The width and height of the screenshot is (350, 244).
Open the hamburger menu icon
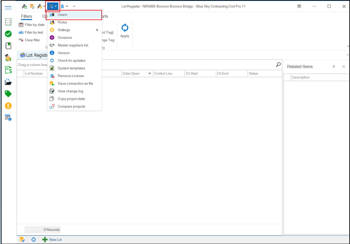click(8, 8)
